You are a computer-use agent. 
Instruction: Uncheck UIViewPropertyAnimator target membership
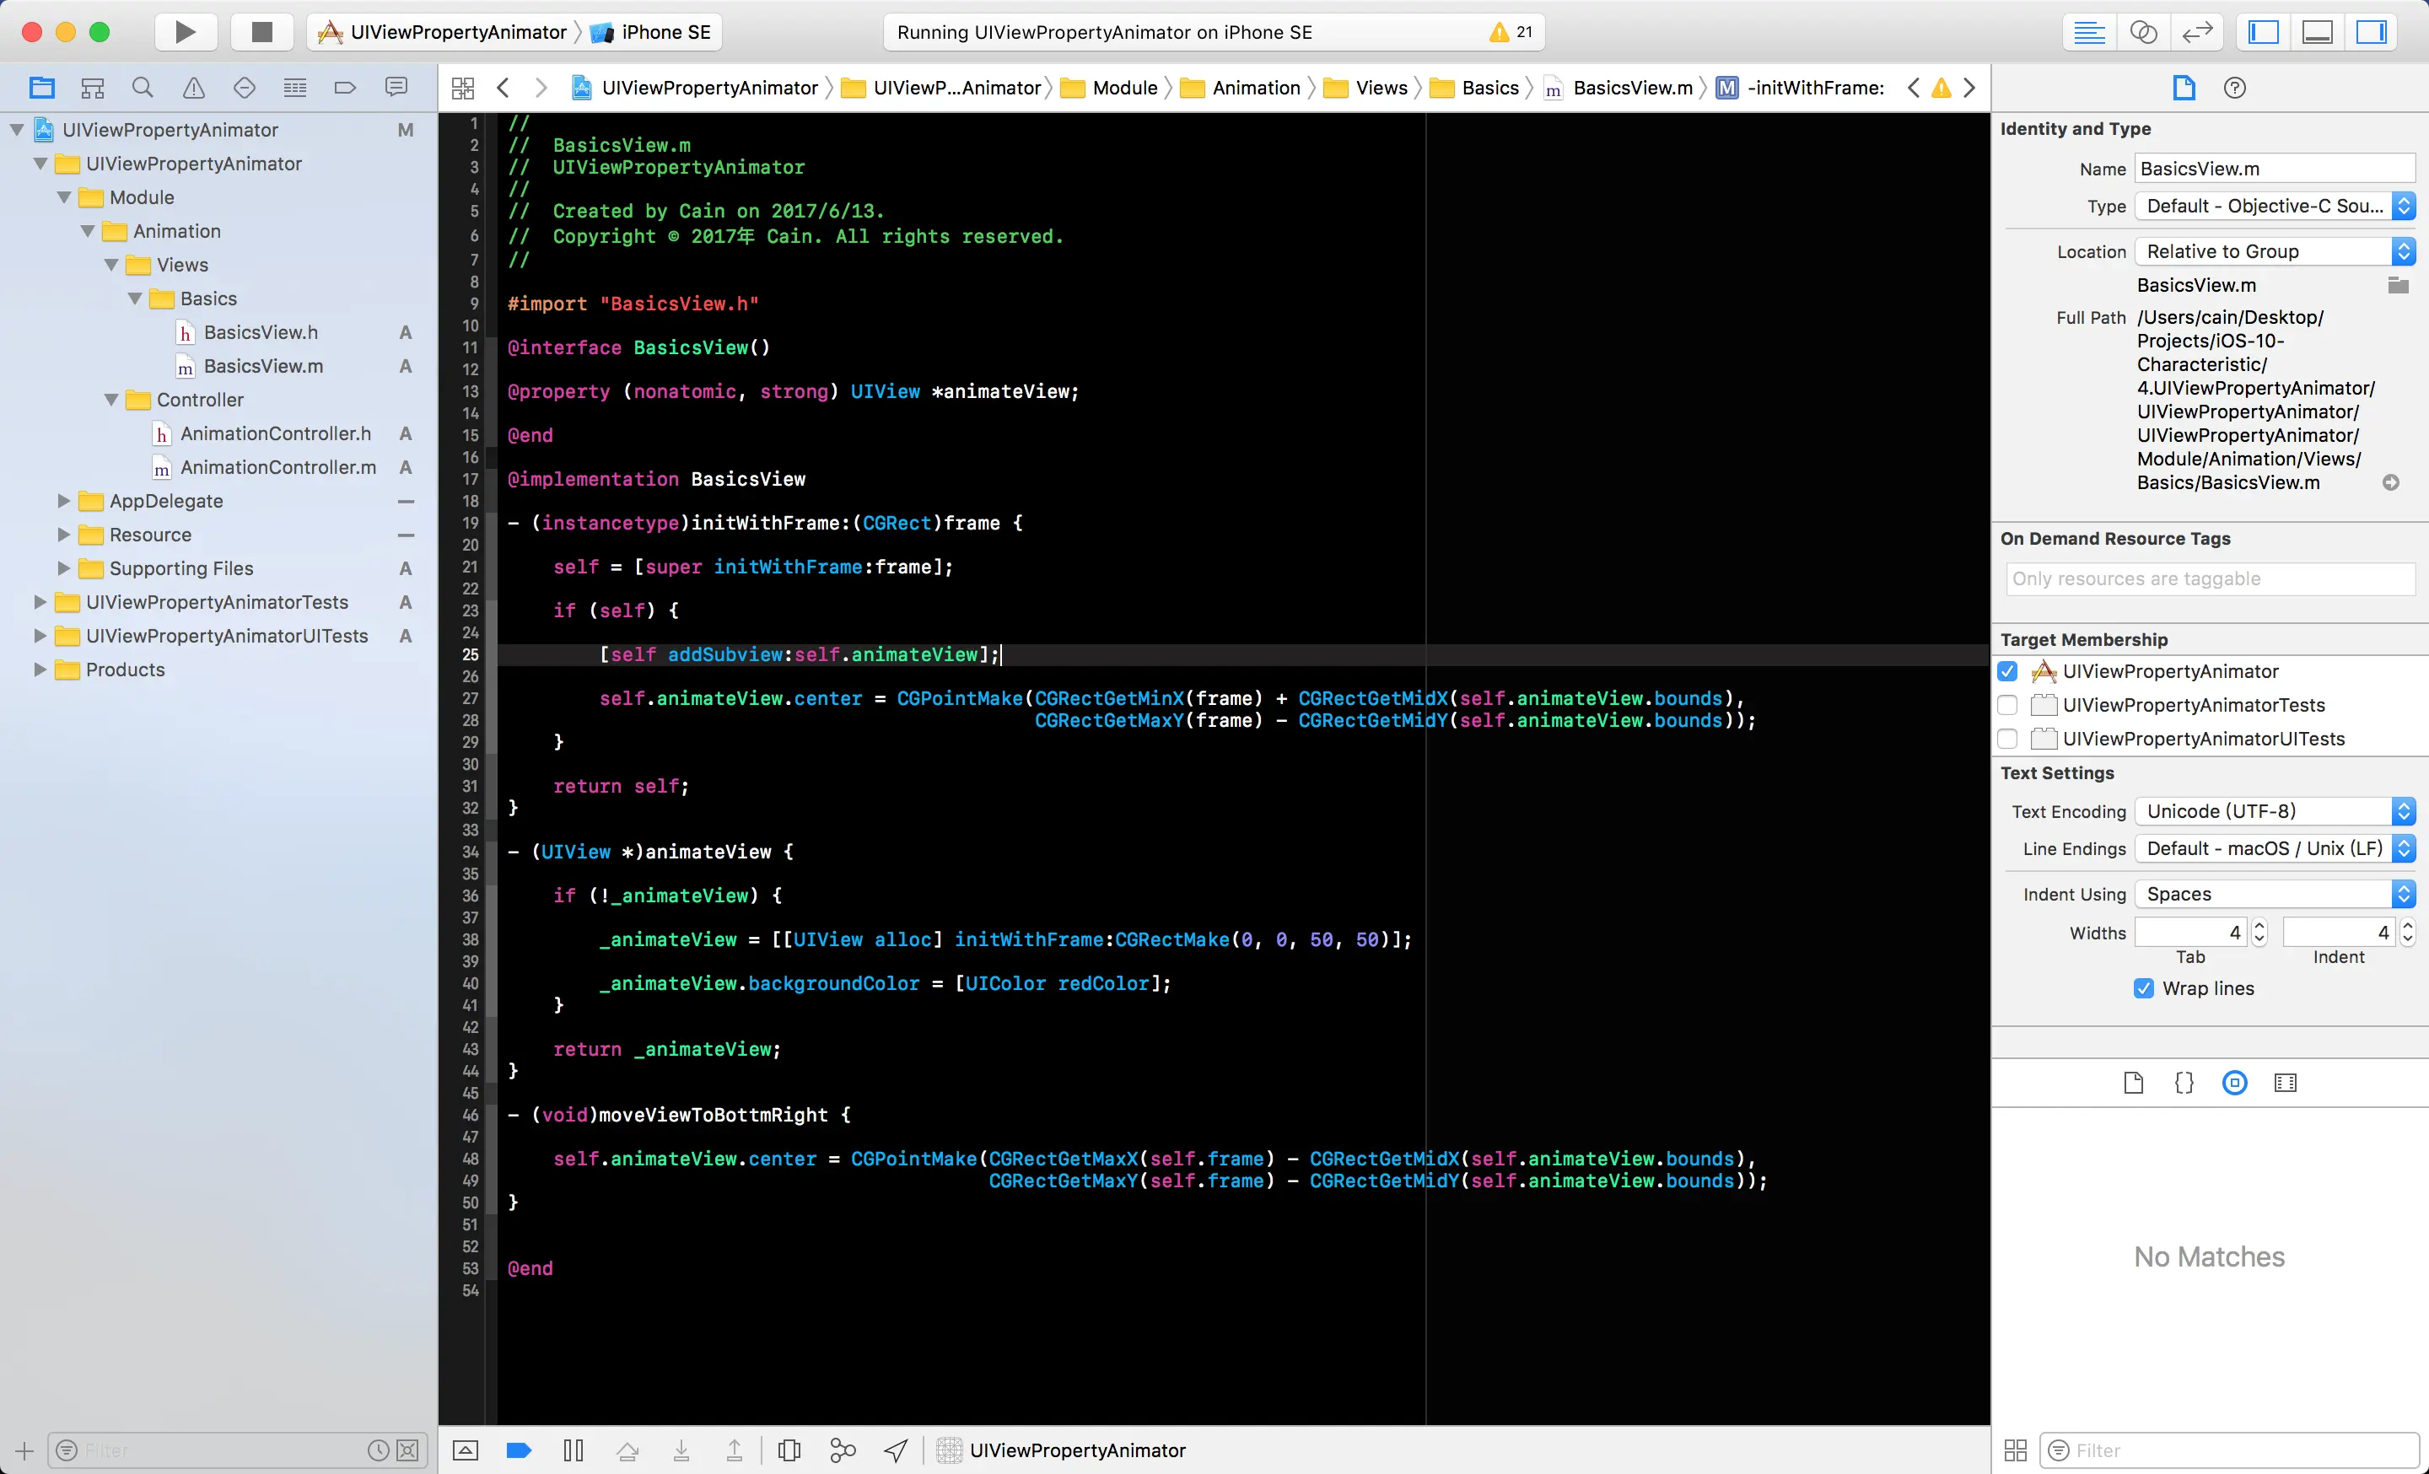tap(2007, 671)
